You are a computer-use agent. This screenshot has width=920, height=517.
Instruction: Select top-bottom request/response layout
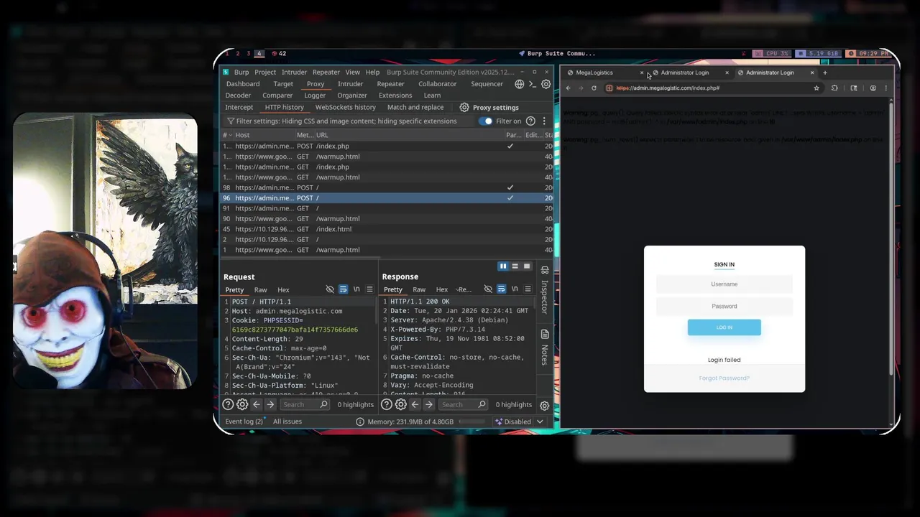[x=515, y=266]
